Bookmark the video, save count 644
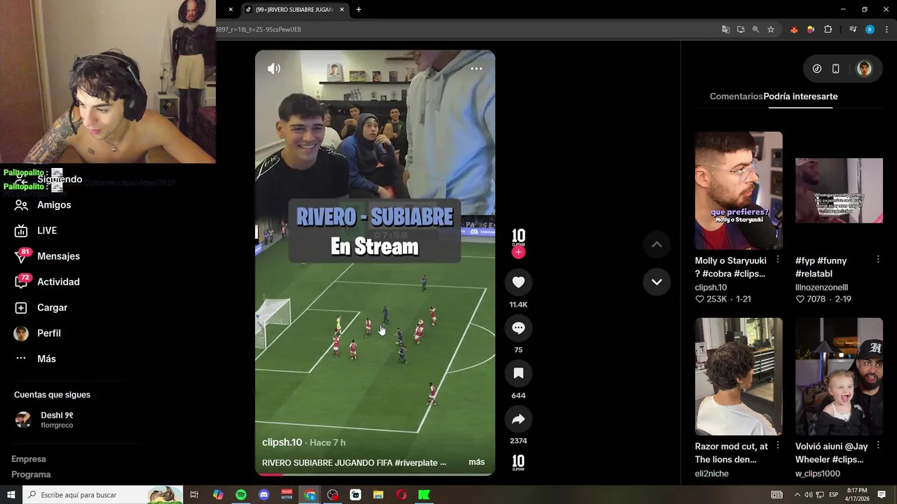 tap(519, 373)
